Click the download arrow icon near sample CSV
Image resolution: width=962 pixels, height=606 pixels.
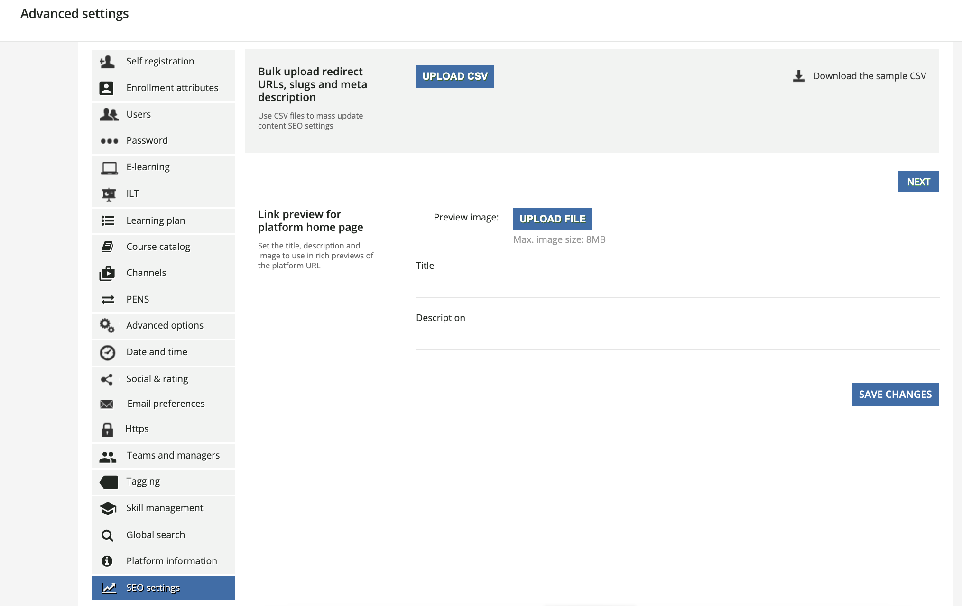799,76
